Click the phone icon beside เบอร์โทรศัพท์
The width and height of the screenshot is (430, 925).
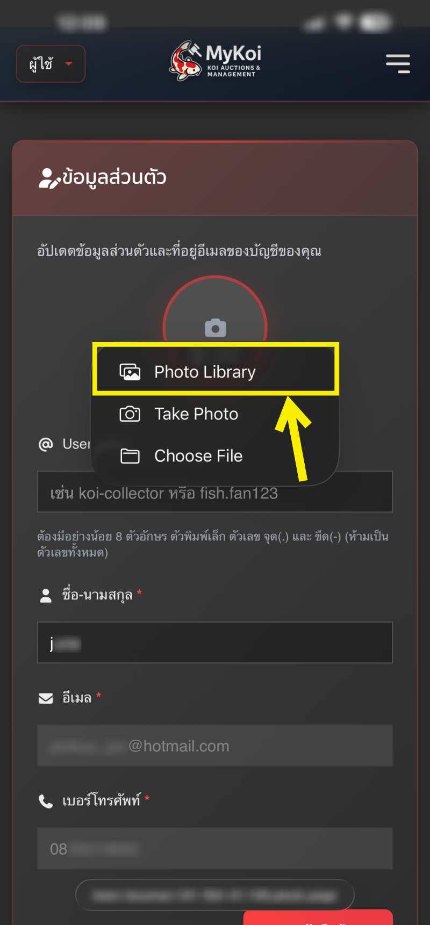46,801
